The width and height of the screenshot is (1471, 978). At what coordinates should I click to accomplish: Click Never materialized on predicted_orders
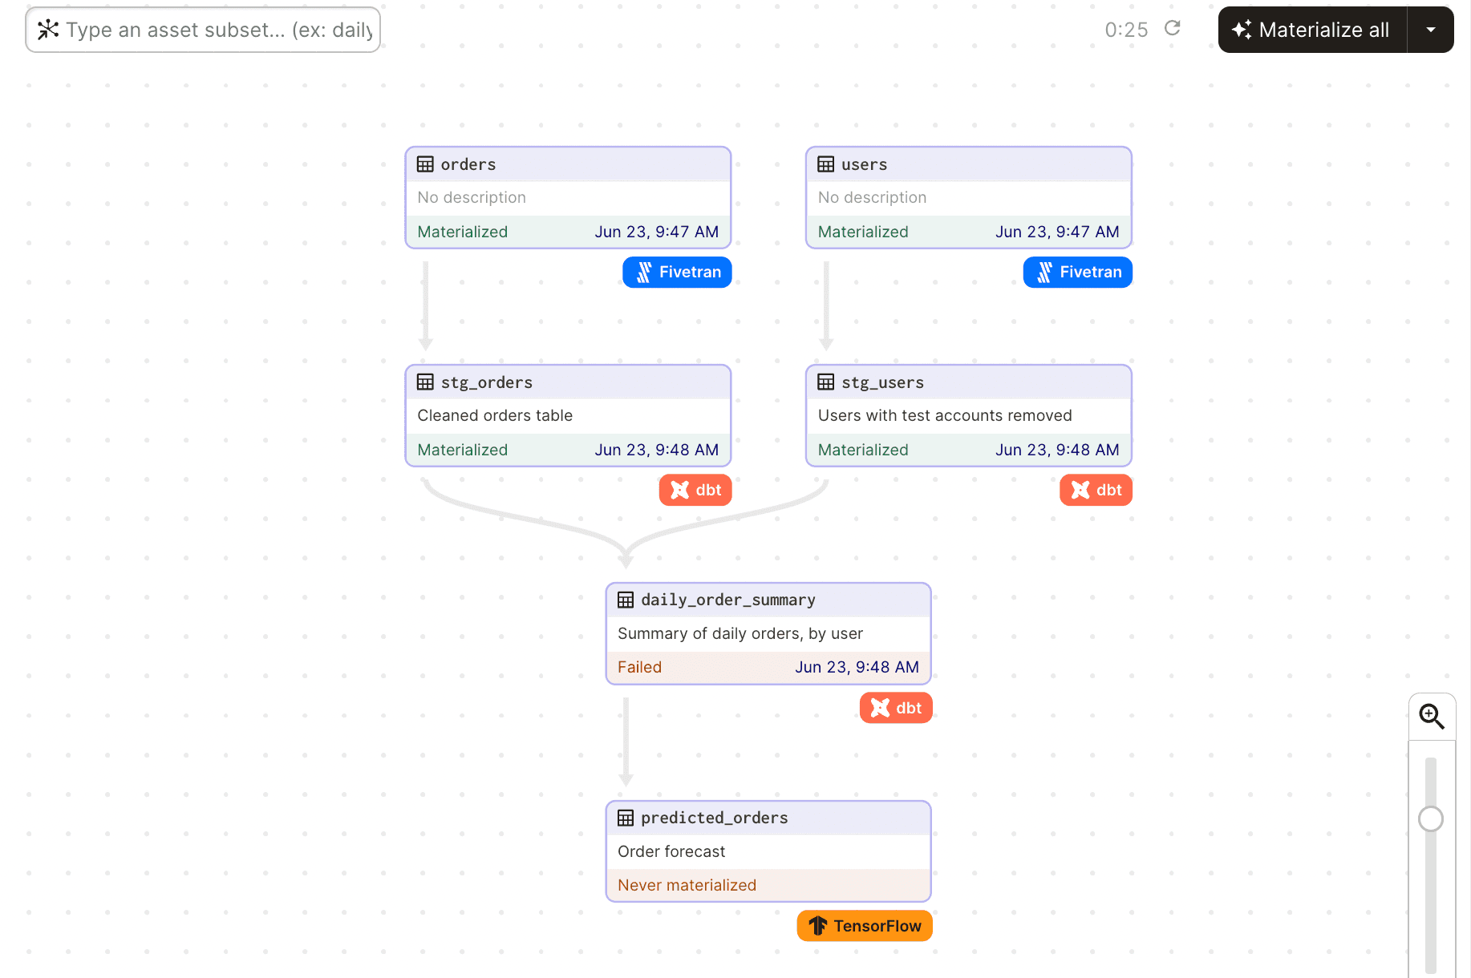point(687,885)
